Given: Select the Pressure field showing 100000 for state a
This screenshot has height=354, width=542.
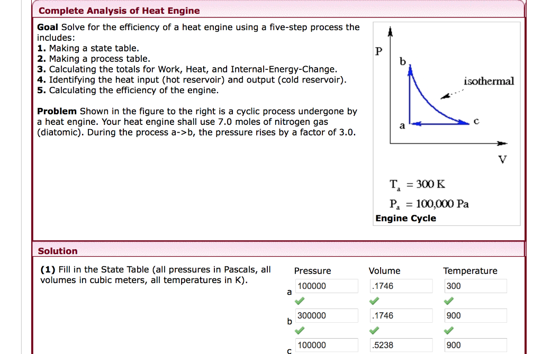Looking at the screenshot, I should tap(326, 286).
